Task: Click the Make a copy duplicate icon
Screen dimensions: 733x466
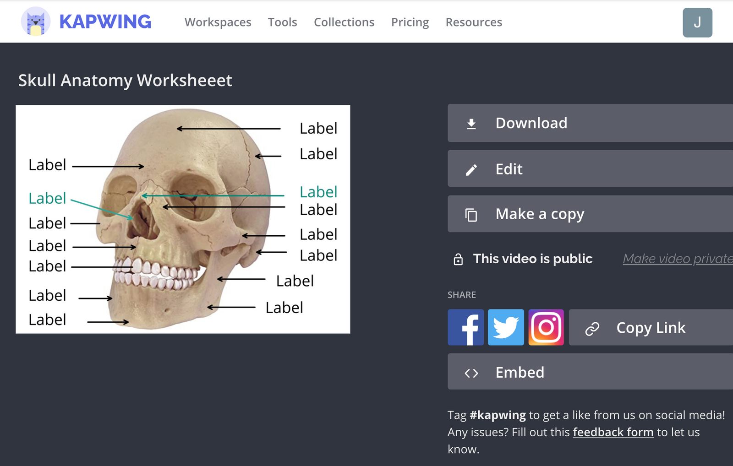Action: 471,214
